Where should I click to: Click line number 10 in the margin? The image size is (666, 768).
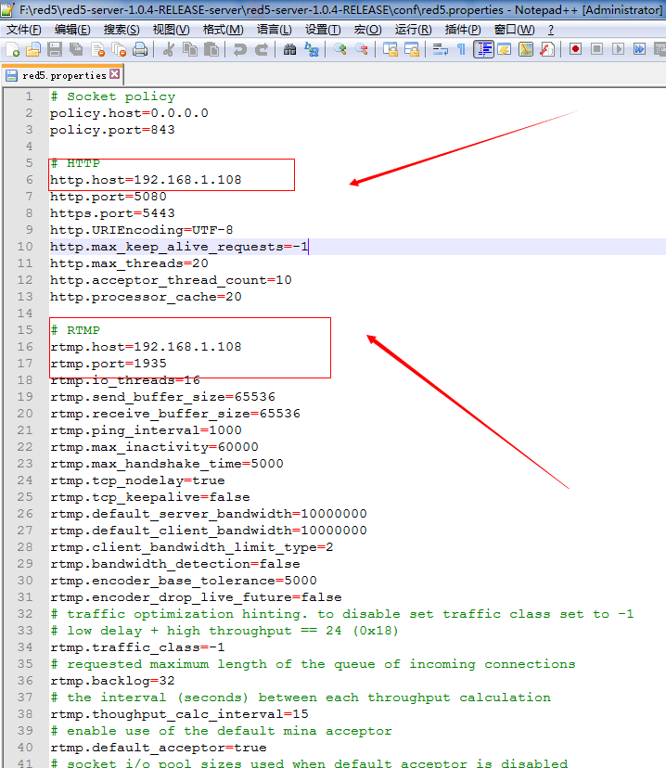tap(25, 247)
